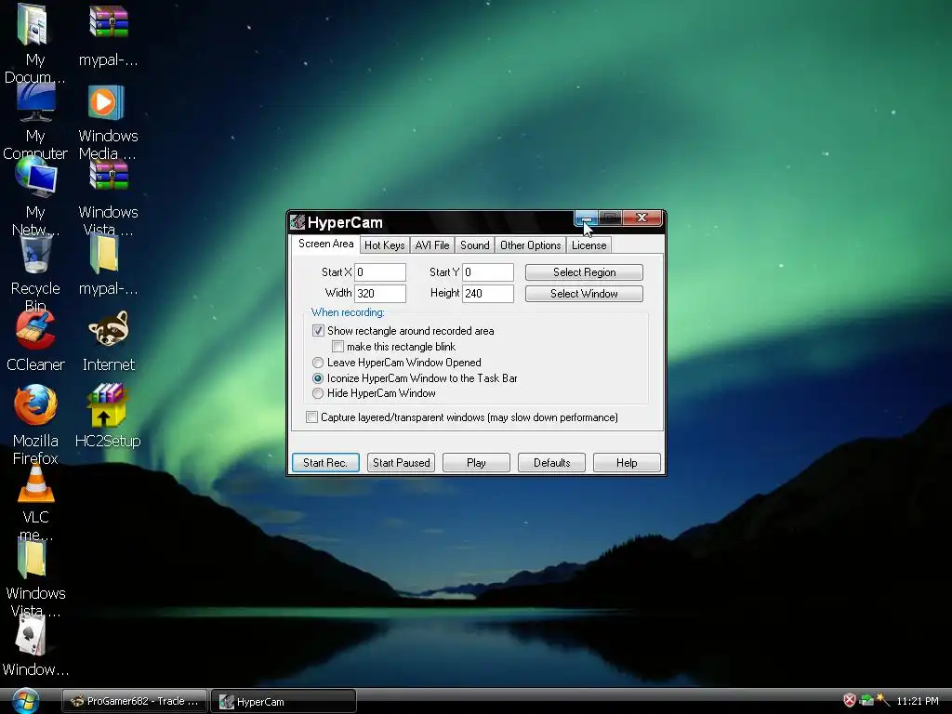Switch to the Screen Area tab
Viewport: 952px width, 714px height.
(326, 245)
